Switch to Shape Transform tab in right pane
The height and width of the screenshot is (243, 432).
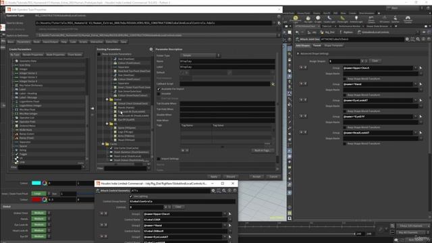(333, 45)
